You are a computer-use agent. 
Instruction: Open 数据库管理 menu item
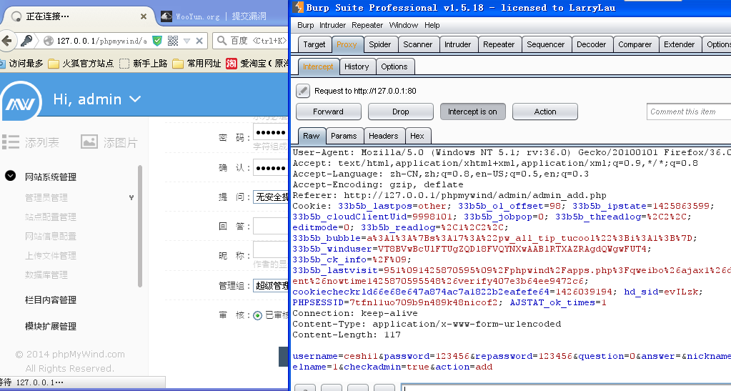tap(46, 274)
